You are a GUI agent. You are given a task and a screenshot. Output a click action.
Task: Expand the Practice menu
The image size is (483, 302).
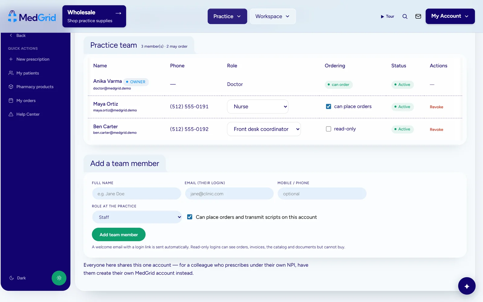coord(227,16)
